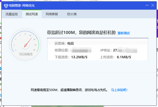
Task: Click the blurred IP地址 value
Action: [x=125, y=50]
